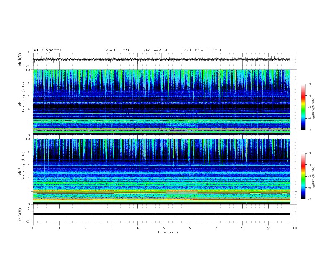332x256 pixels.
Task: Click the ch.2 PSD color scale bar
Action: pyautogui.click(x=303, y=176)
